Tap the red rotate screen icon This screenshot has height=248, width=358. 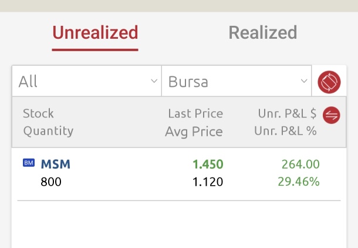pos(329,82)
